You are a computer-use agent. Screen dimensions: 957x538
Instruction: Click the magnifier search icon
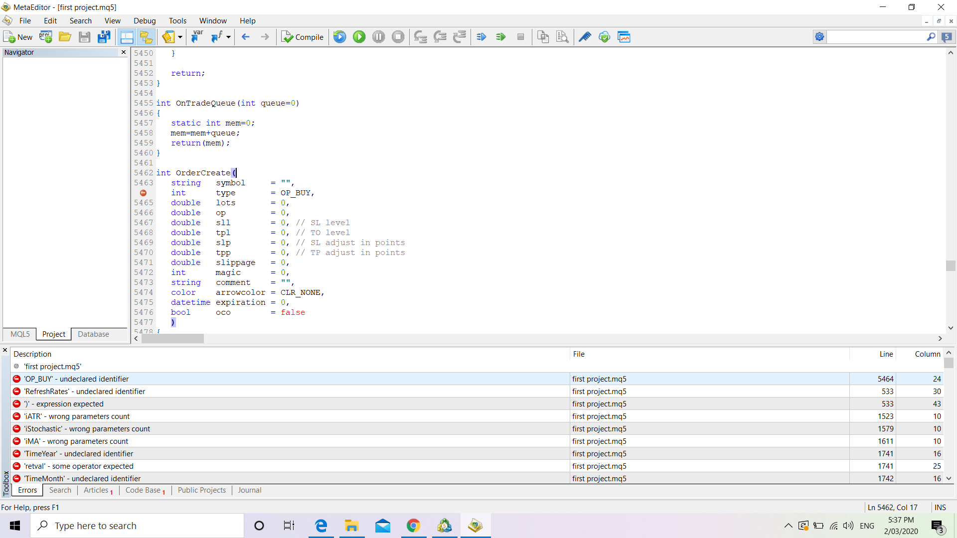(x=931, y=37)
